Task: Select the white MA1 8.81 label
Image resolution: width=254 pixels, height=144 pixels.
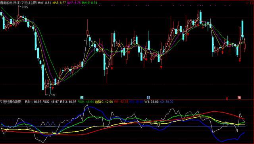Action: [44, 3]
